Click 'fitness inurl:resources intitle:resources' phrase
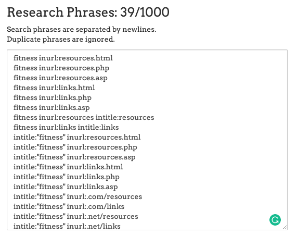The image size is (297, 236). click(x=84, y=117)
